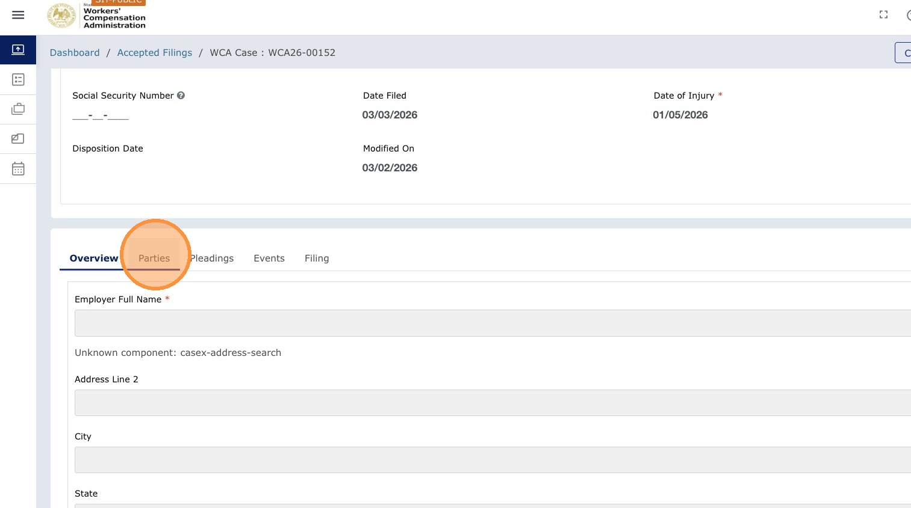Open the folder sidebar icon
The width and height of the screenshot is (911, 508).
18,138
